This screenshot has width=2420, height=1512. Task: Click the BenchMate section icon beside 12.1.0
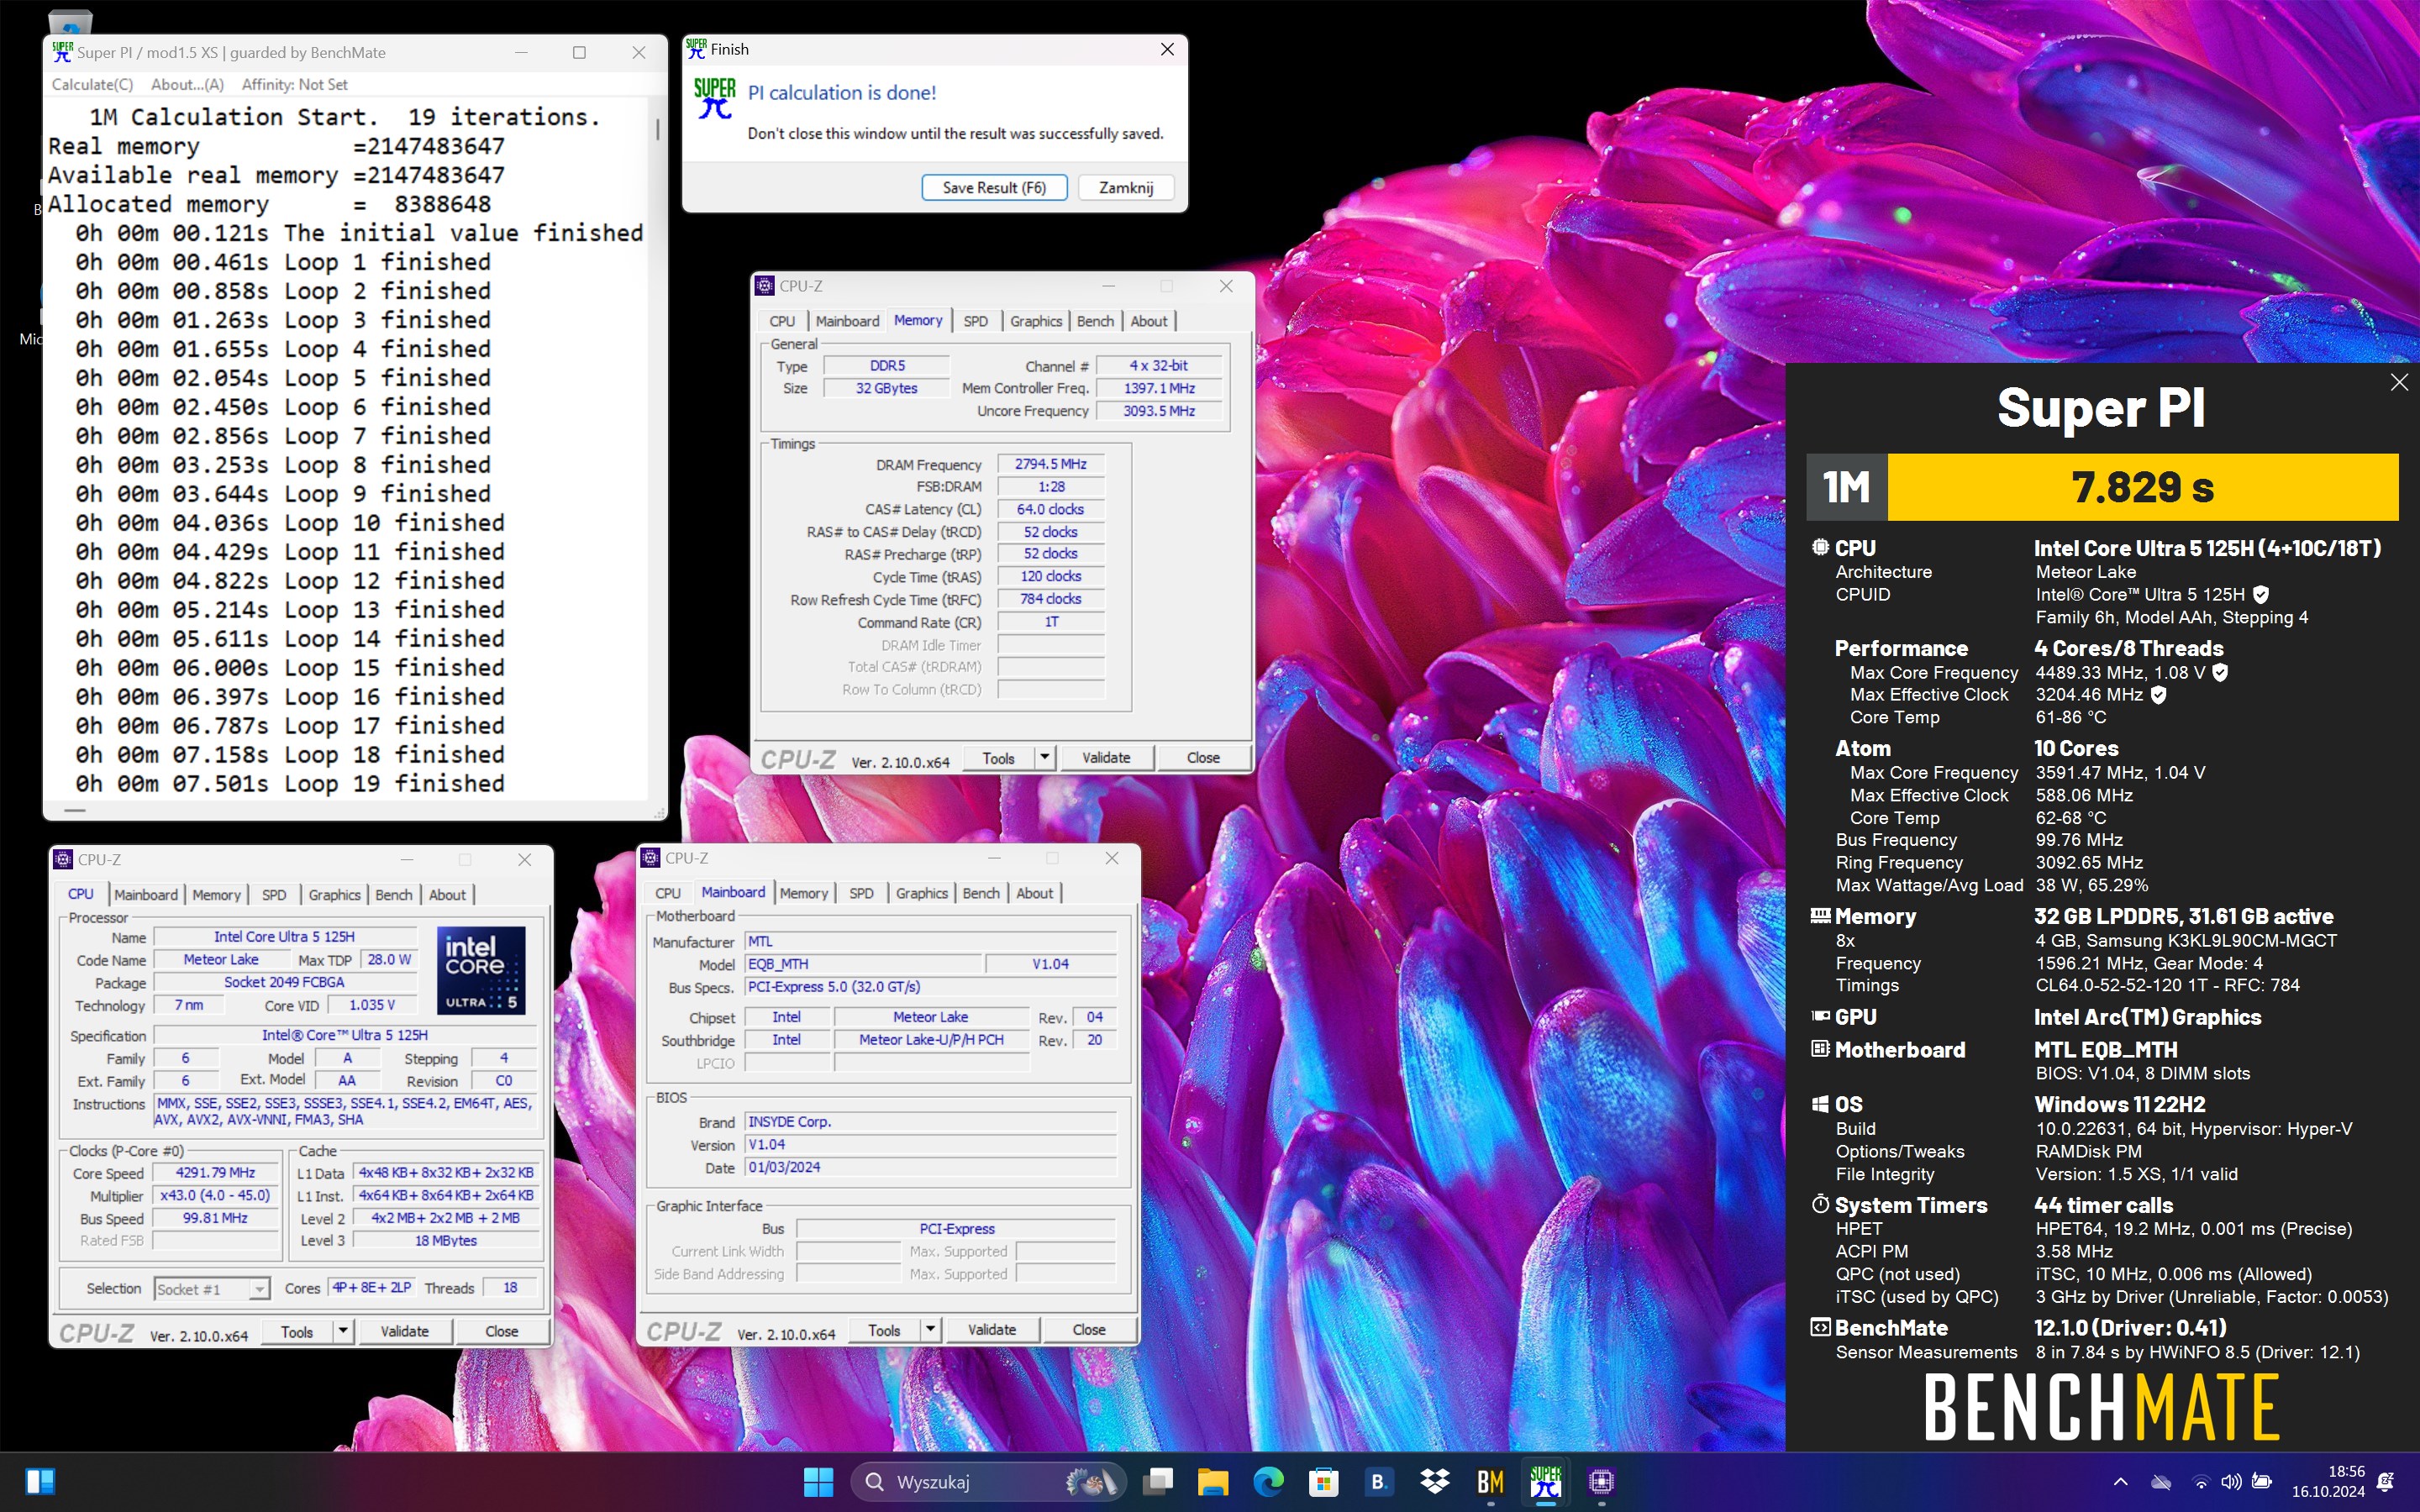[1820, 1328]
